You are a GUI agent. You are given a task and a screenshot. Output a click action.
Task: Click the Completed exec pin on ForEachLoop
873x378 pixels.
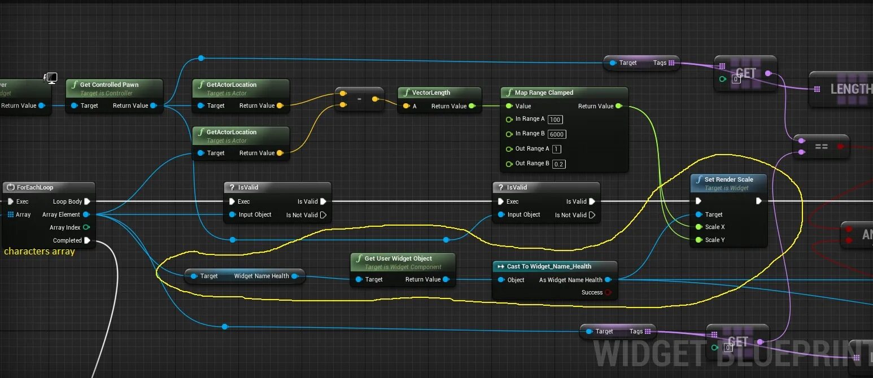click(87, 240)
